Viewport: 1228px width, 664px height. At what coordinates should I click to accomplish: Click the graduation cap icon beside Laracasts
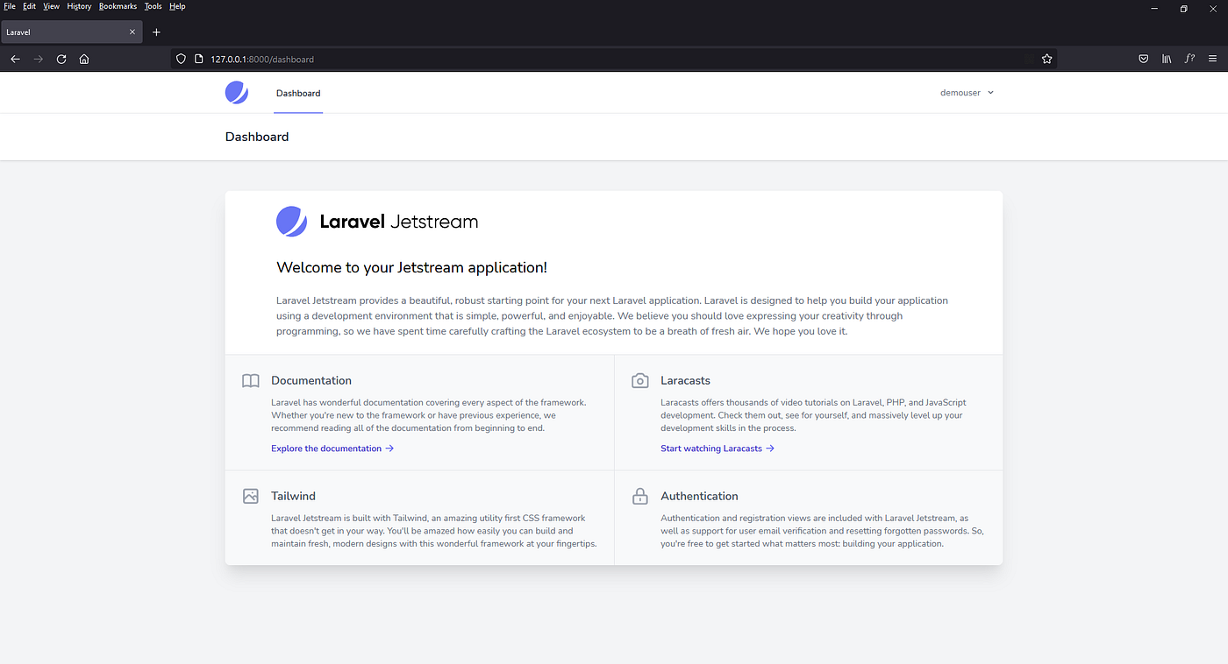639,380
